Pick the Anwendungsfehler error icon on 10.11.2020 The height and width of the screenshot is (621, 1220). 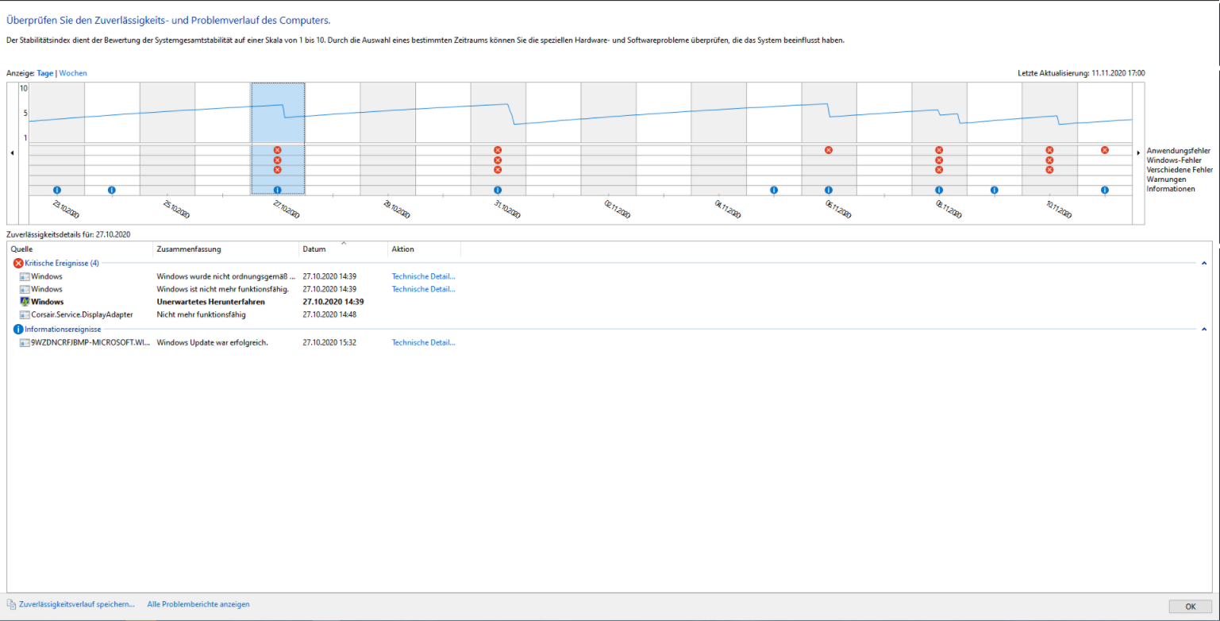click(1049, 150)
